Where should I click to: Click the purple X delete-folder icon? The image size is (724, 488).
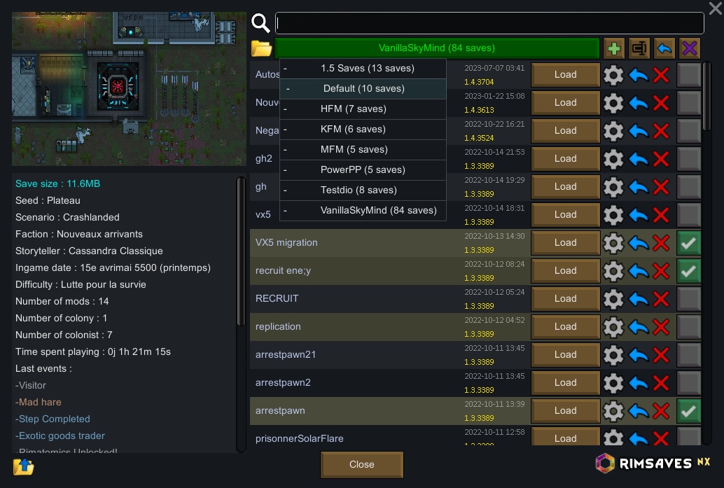pyautogui.click(x=690, y=48)
